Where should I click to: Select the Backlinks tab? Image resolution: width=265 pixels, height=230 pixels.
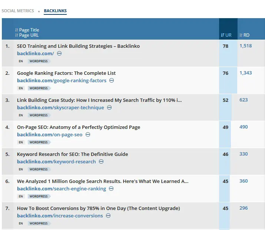point(55,11)
